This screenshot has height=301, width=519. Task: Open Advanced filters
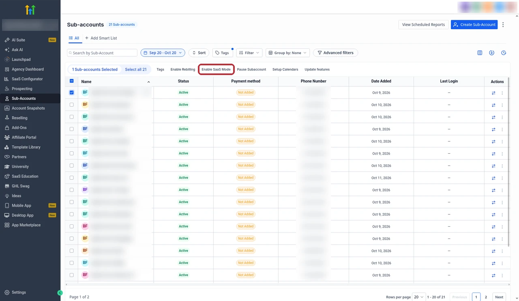click(x=335, y=53)
